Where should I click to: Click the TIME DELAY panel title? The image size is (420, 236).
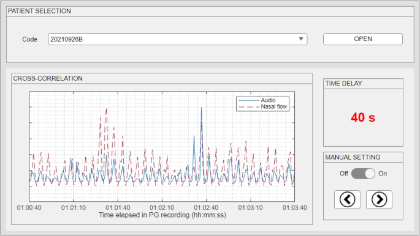(x=343, y=83)
